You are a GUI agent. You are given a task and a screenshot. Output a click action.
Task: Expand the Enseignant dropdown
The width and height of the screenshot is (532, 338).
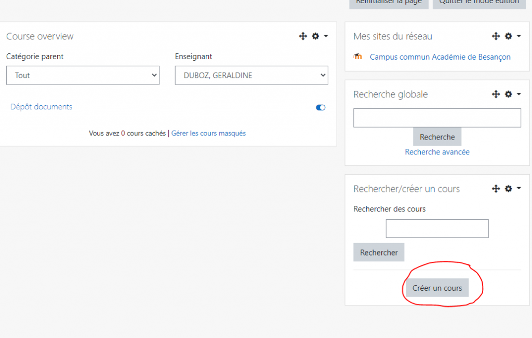pos(251,75)
